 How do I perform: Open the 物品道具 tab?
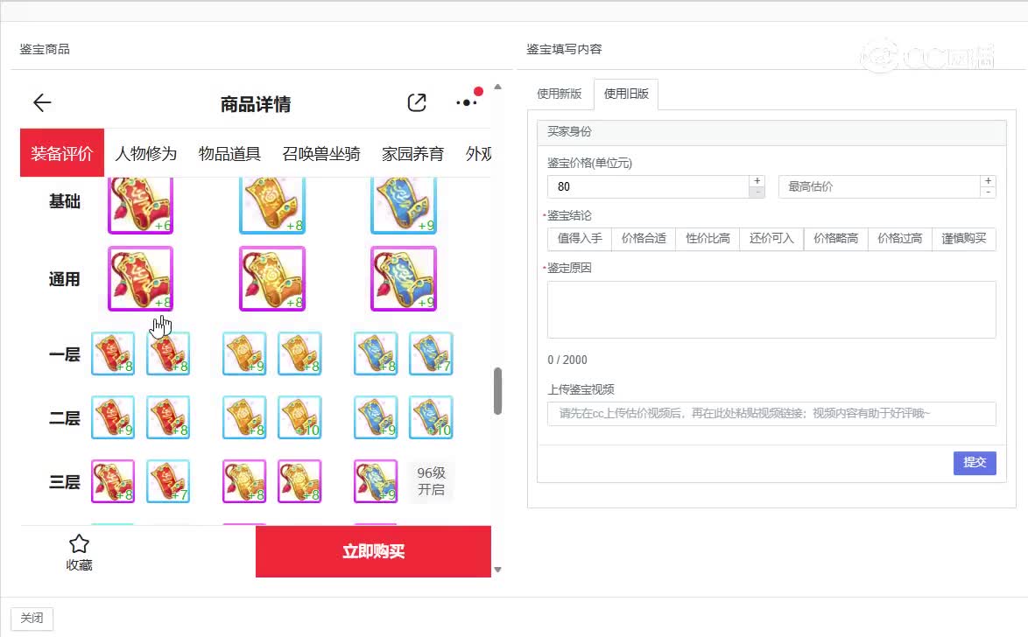click(x=229, y=153)
